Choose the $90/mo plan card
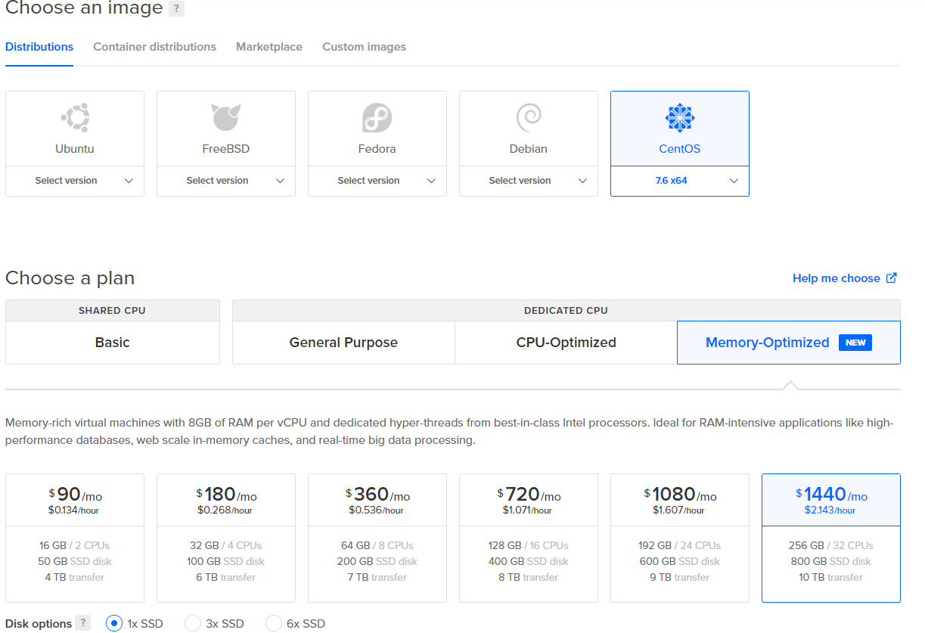The image size is (925, 633). coord(75,538)
